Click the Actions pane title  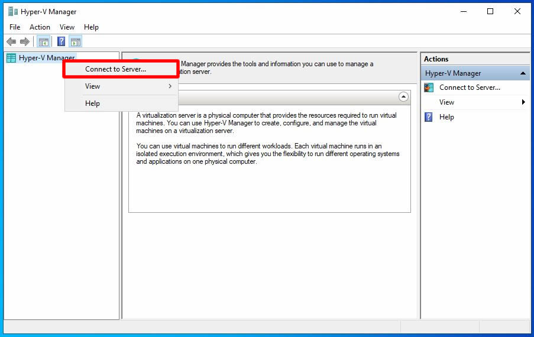coord(436,59)
